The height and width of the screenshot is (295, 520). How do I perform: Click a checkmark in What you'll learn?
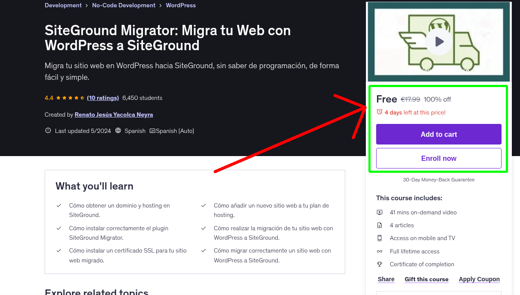59,205
